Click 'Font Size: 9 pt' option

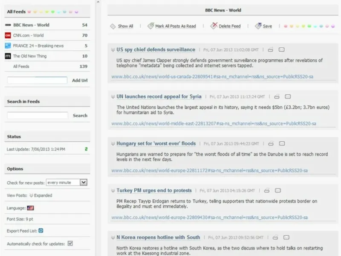[20, 219]
